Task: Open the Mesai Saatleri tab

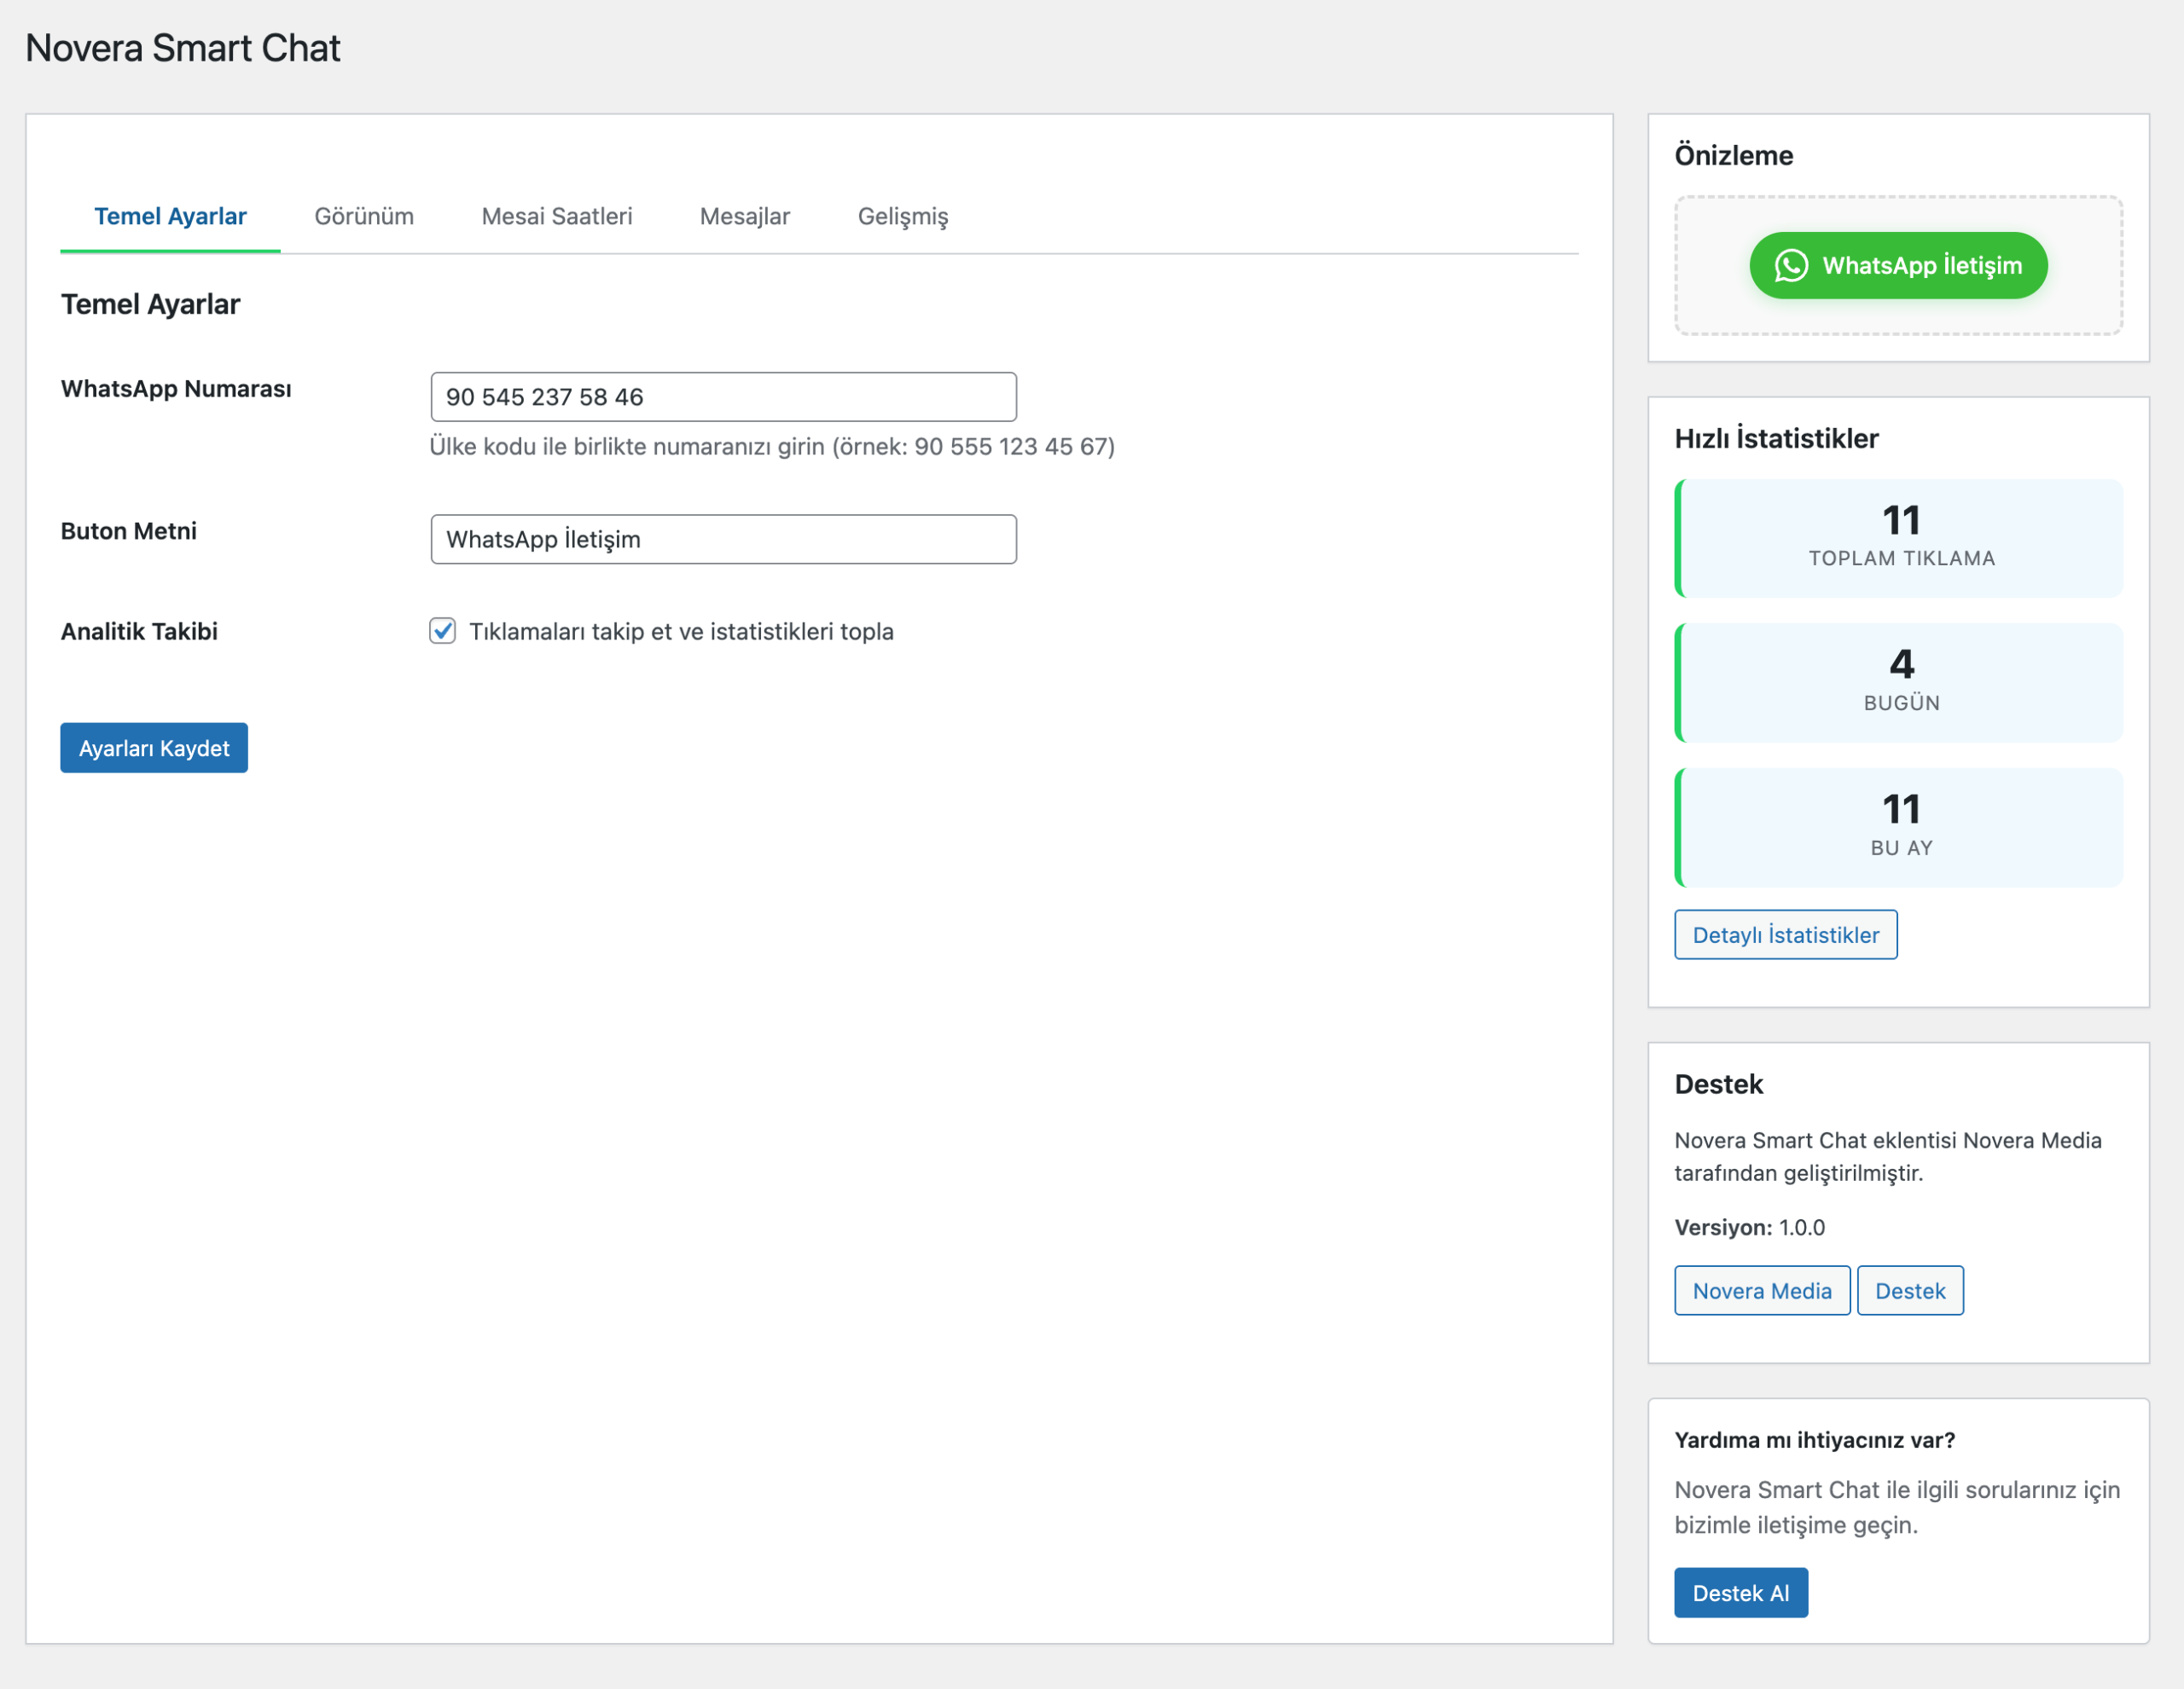Action: [x=556, y=216]
